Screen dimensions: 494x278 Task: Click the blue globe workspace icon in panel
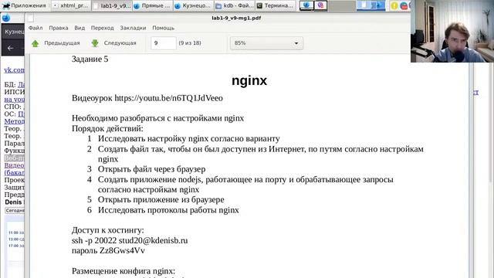pos(306,5)
